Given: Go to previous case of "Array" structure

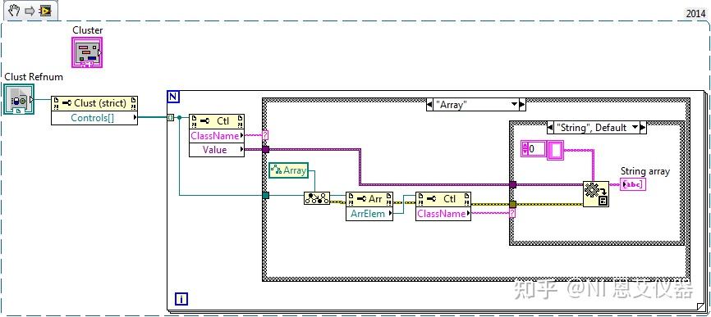Looking at the screenshot, I should tap(430, 105).
